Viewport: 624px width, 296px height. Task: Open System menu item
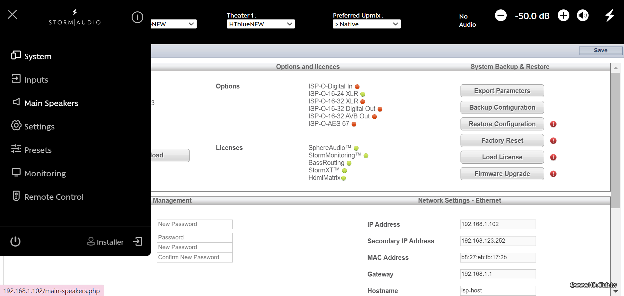tap(38, 56)
